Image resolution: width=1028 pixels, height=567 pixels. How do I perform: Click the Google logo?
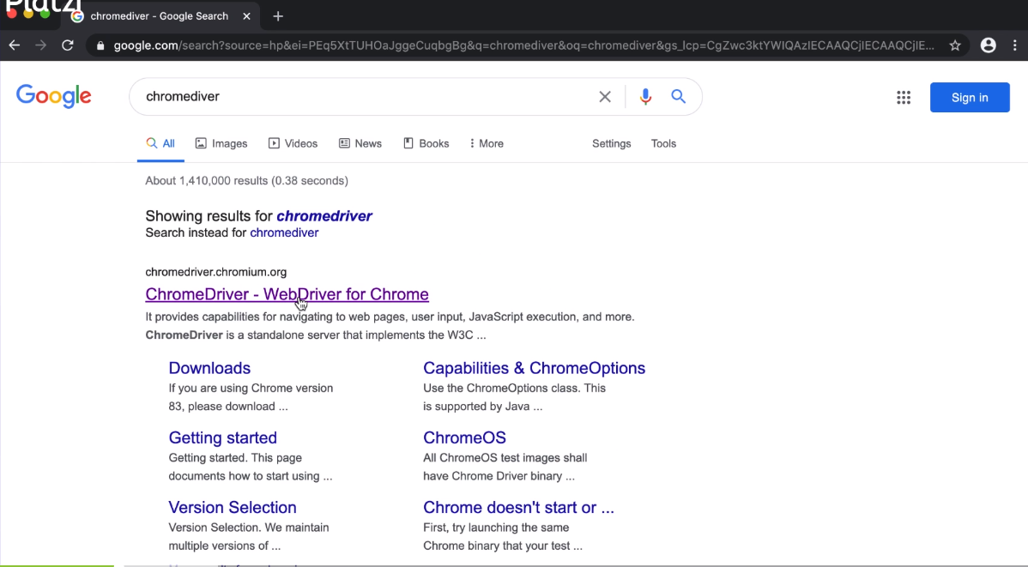(x=54, y=96)
